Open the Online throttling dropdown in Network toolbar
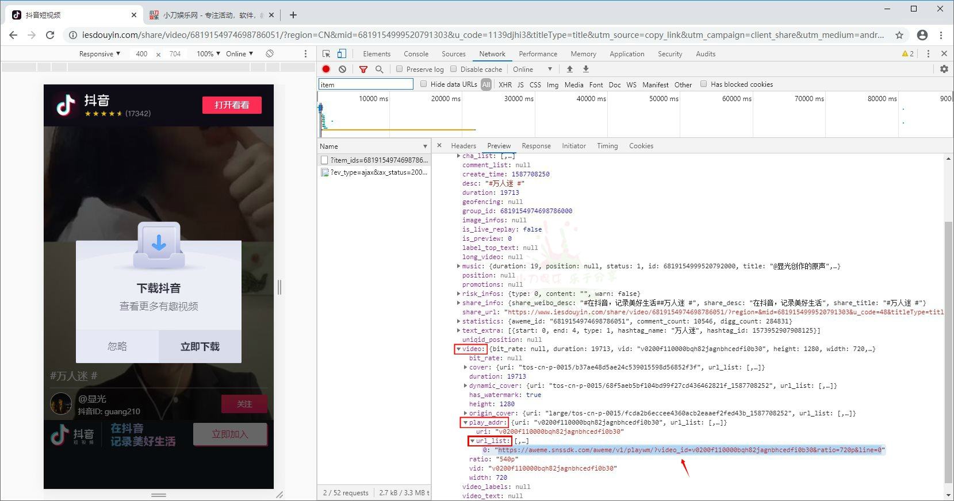This screenshot has width=954, height=501. 532,69
